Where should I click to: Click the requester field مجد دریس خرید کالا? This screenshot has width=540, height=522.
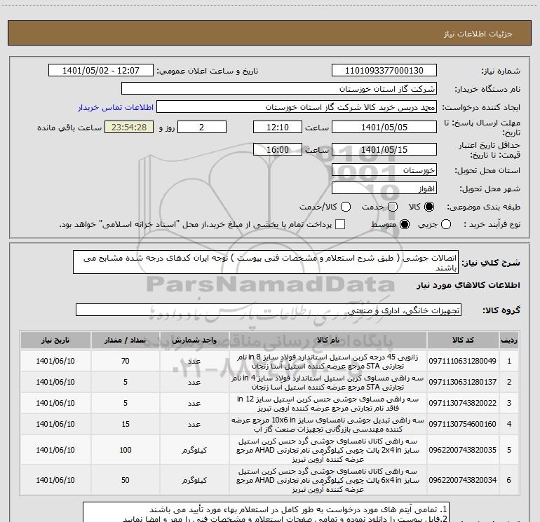[297, 107]
